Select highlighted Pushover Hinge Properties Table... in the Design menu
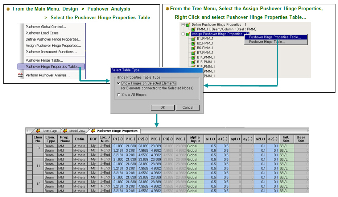The image size is (338, 197). 51,67
